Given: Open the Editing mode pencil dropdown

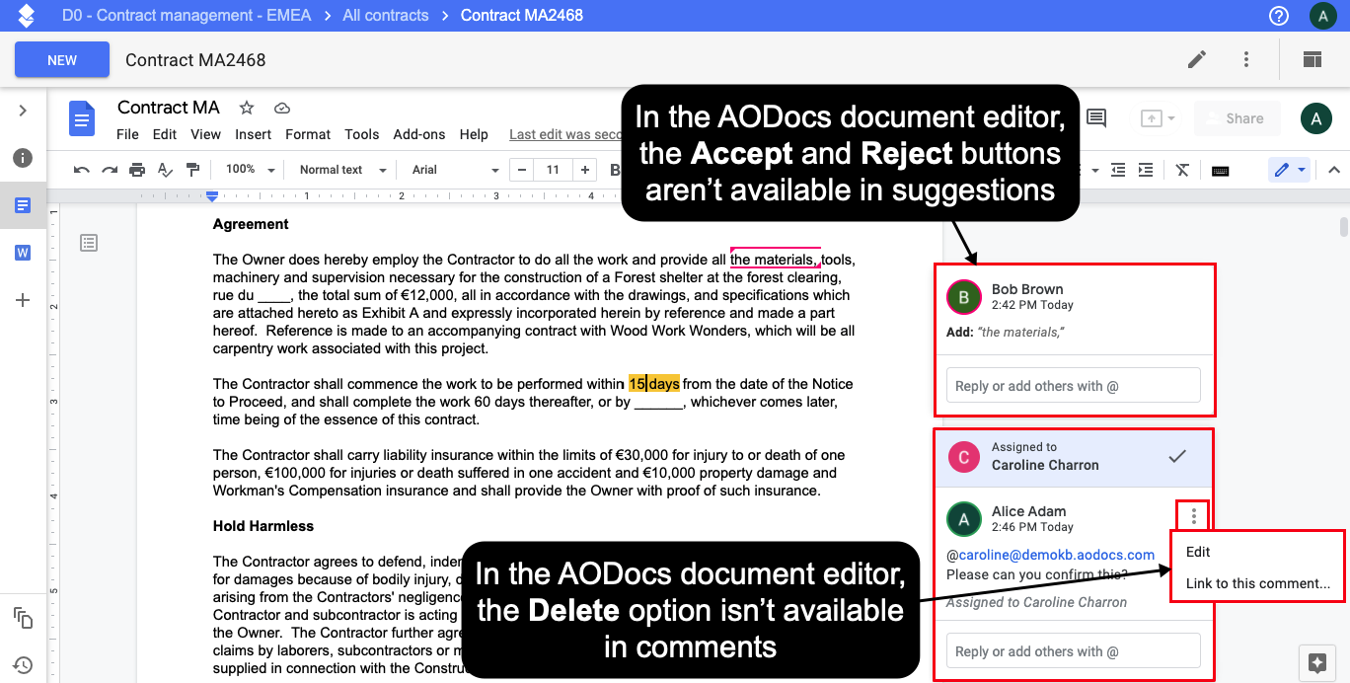Looking at the screenshot, I should pos(1289,170).
